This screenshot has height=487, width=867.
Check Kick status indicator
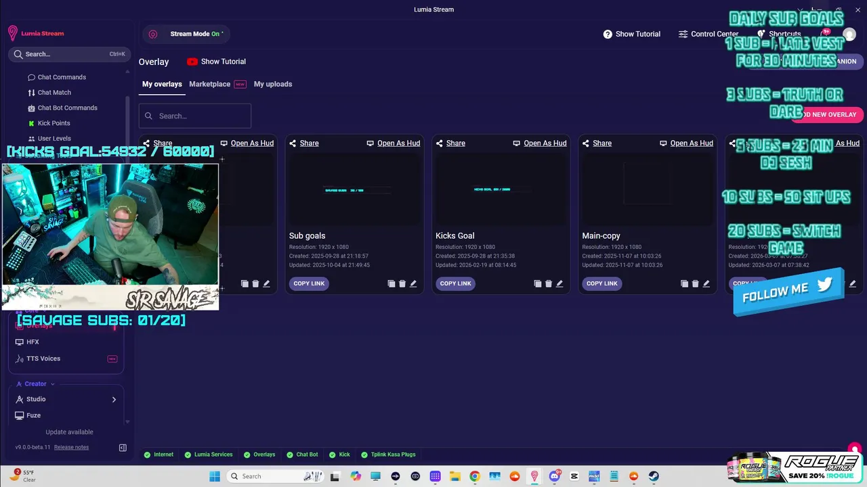click(x=339, y=455)
